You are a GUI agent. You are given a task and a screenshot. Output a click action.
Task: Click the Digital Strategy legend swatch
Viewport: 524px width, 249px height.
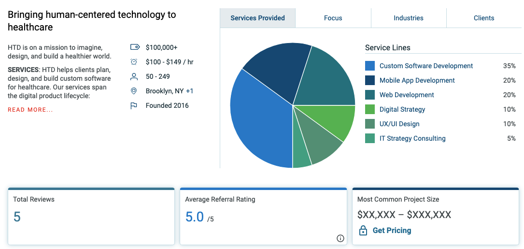pyautogui.click(x=370, y=109)
